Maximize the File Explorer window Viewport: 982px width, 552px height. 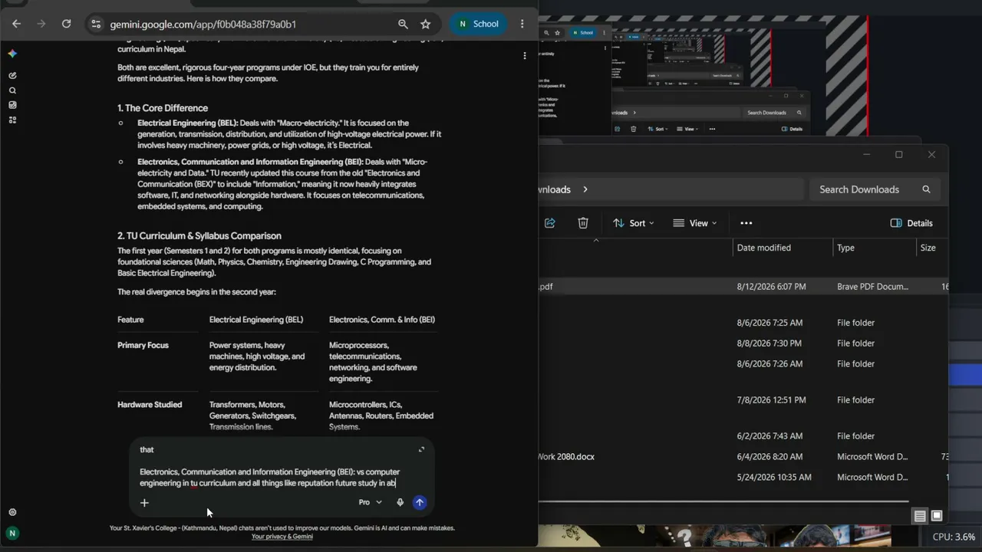tap(899, 155)
